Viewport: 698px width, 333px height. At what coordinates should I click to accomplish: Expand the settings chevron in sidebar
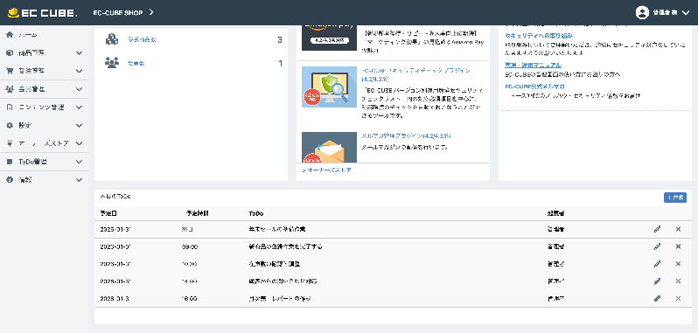click(x=80, y=126)
